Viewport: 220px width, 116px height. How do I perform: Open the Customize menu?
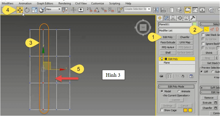click(97, 3)
